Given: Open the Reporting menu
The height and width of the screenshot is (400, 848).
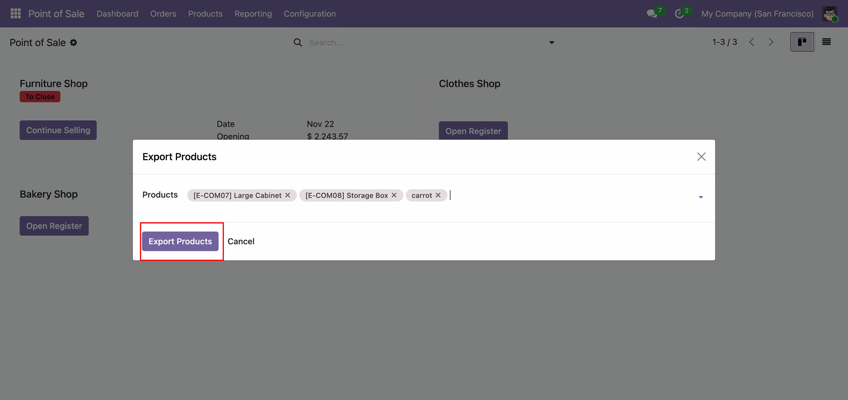Looking at the screenshot, I should 253,14.
